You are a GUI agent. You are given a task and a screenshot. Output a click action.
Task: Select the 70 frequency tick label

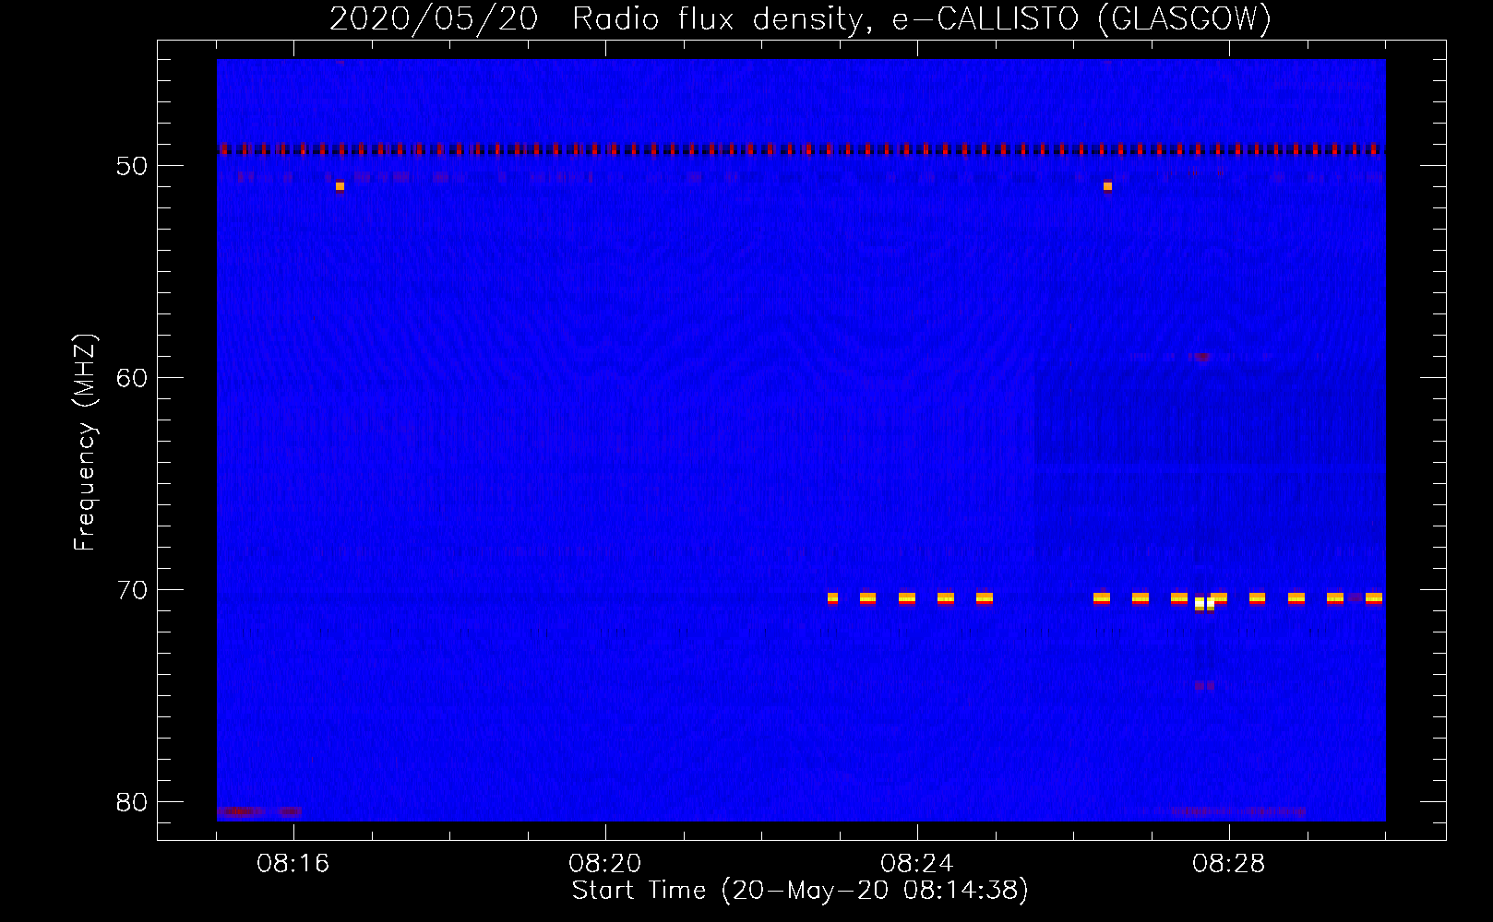tap(132, 590)
